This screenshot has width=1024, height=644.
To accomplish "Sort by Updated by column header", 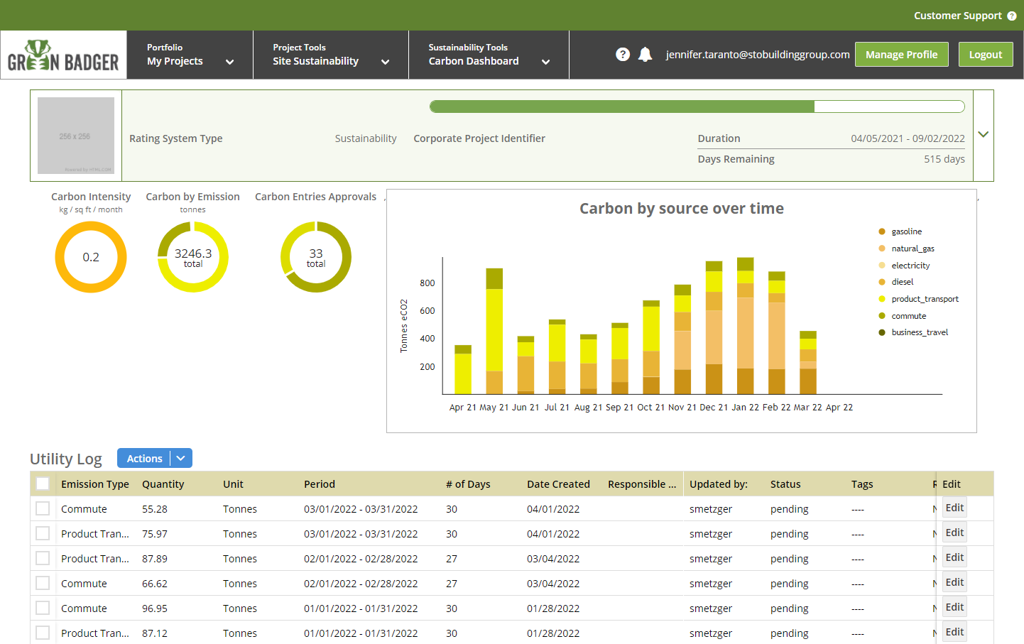I will tap(719, 484).
